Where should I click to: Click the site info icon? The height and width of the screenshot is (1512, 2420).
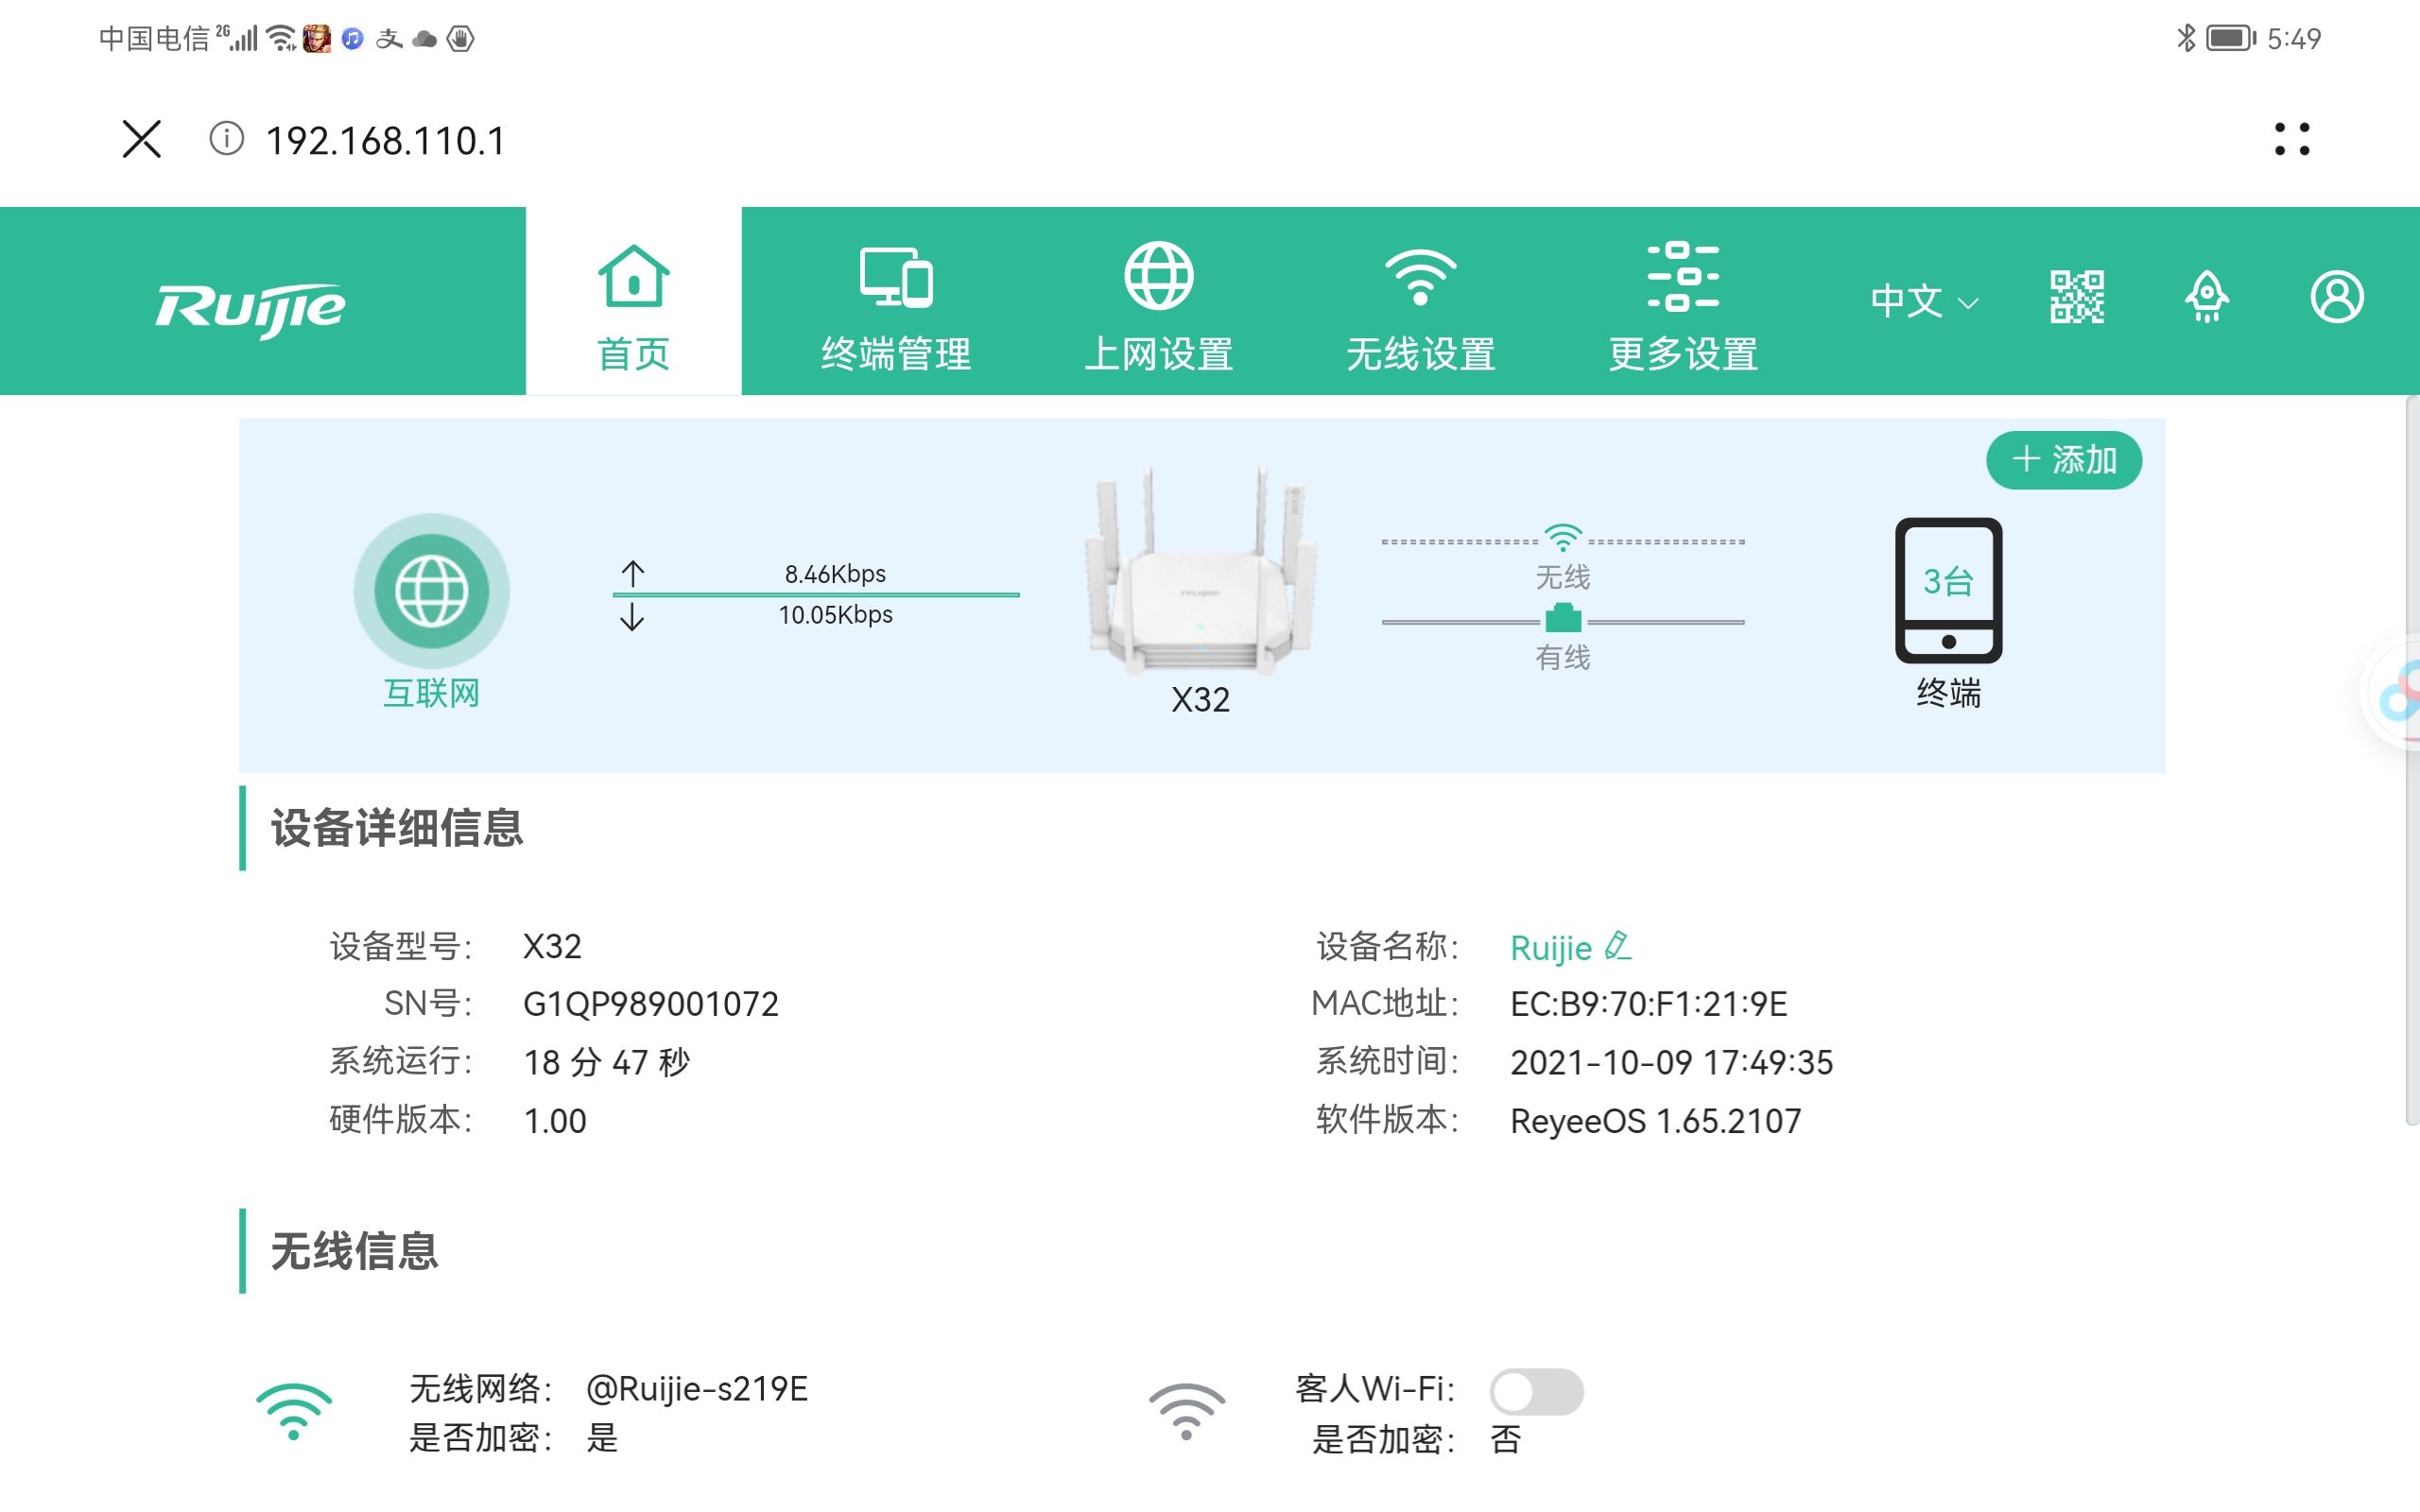(226, 139)
